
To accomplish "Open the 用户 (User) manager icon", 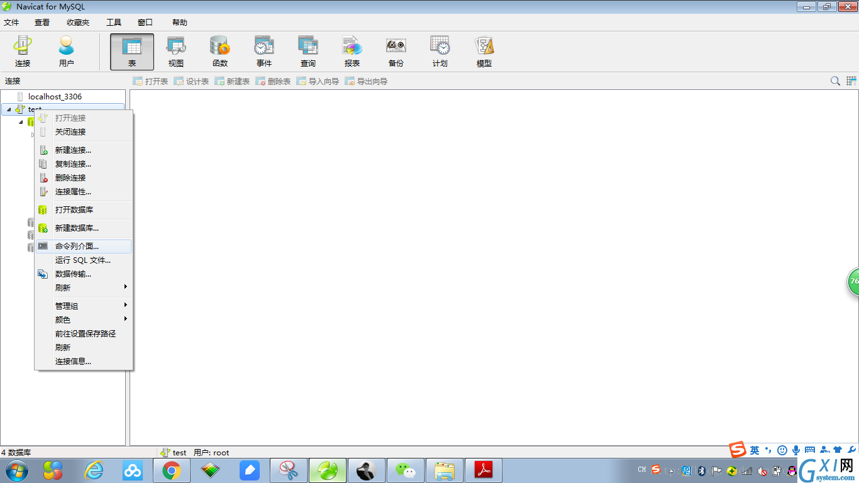I will pyautogui.click(x=66, y=52).
